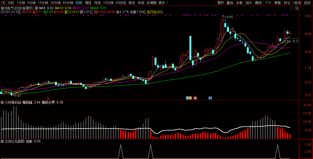
Task: Expand the 出现红柱副图 indicator dropdown
Action: (2, 142)
